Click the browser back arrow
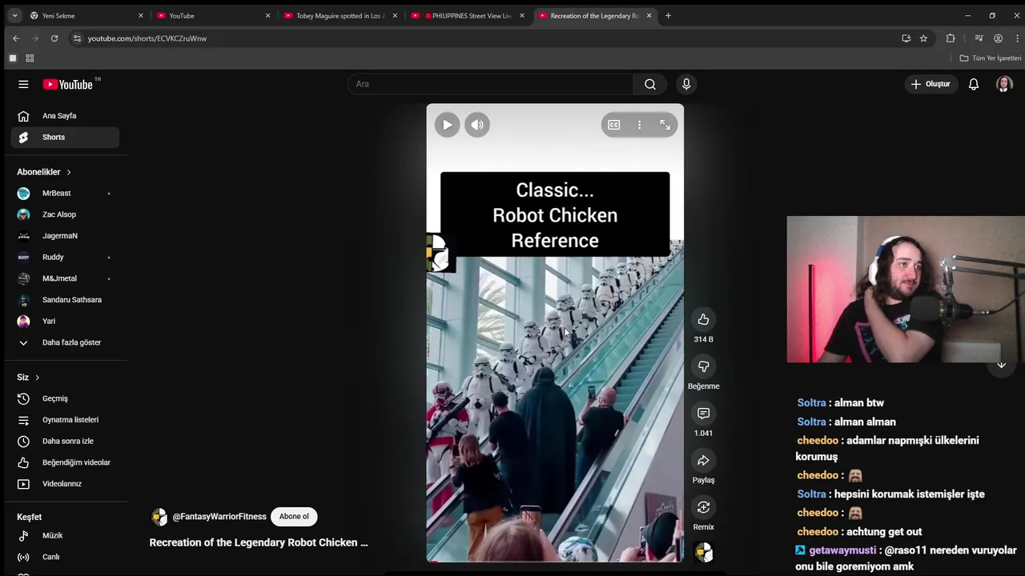 tap(16, 38)
